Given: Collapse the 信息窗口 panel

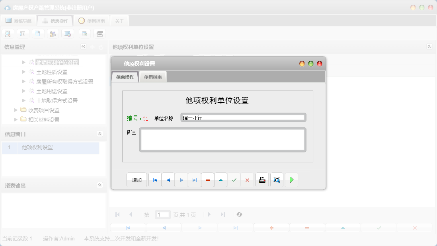Looking at the screenshot, I should [x=100, y=134].
